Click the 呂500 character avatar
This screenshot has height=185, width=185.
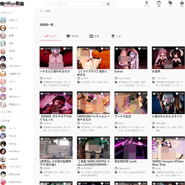click(x=3, y=51)
